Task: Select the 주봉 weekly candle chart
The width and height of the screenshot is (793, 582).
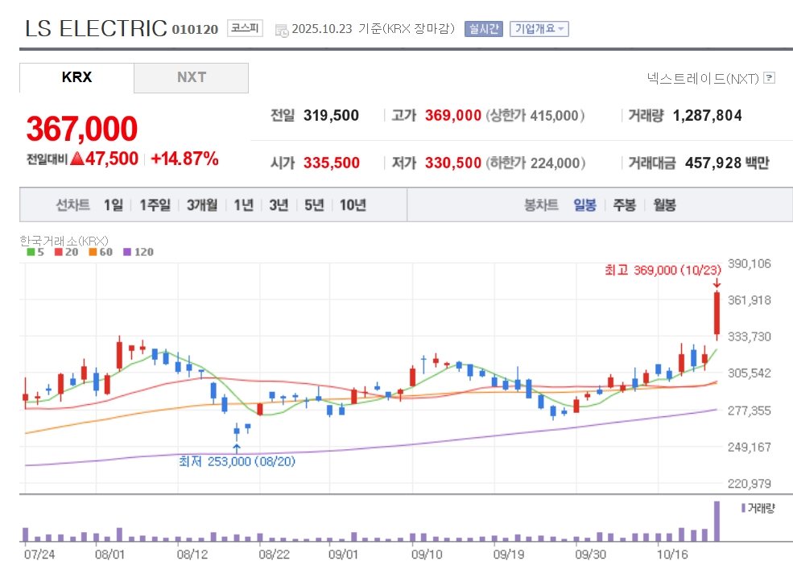Action: point(624,204)
